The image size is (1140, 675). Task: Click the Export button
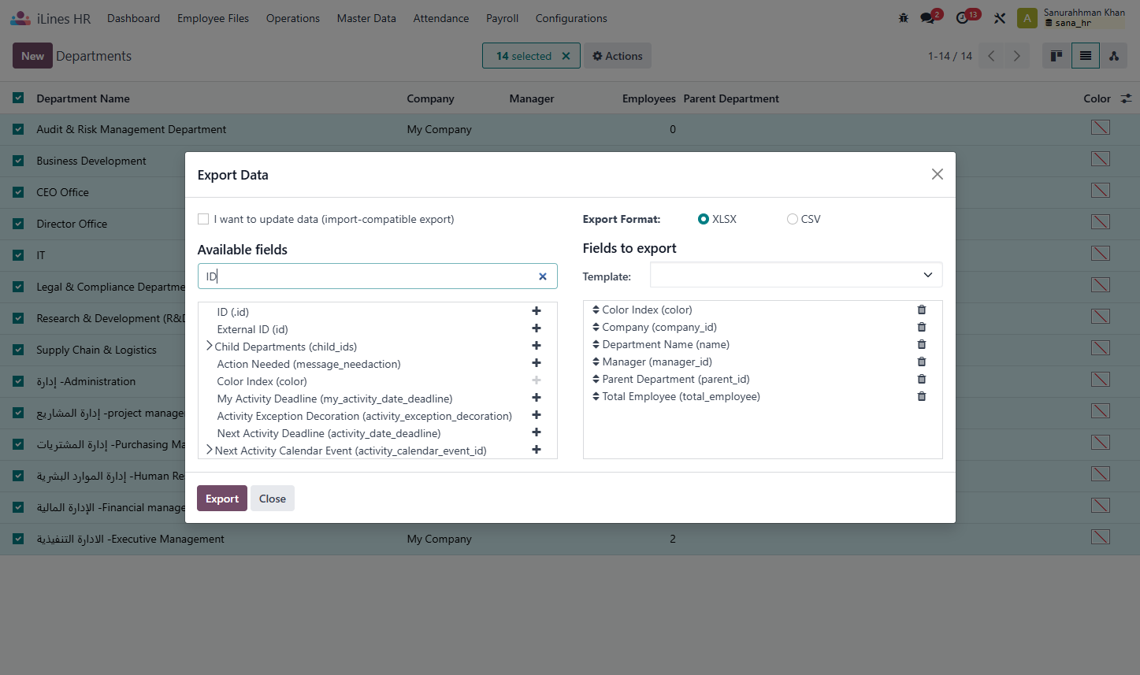pyautogui.click(x=222, y=499)
